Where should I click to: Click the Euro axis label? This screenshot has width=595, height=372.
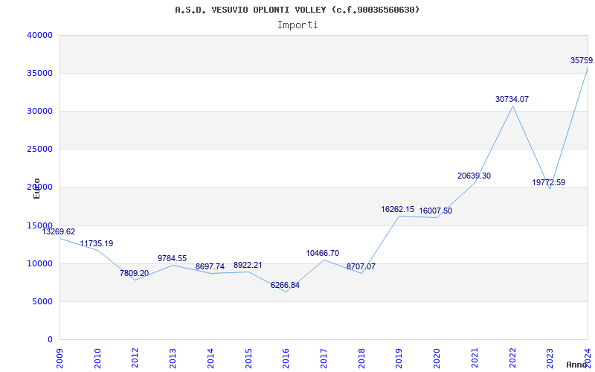coord(36,188)
